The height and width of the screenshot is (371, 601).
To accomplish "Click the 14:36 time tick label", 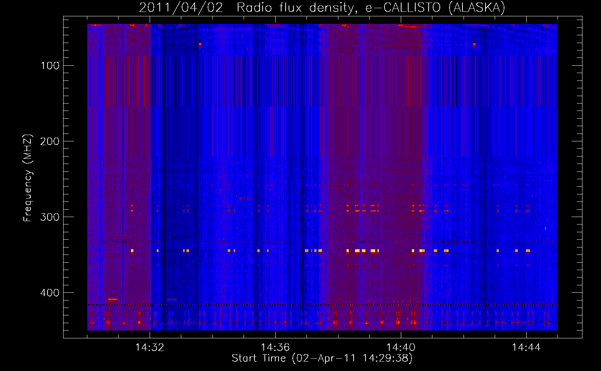I will coord(275,347).
